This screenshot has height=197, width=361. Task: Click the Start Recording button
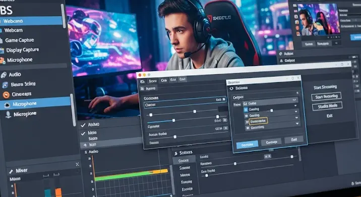pyautogui.click(x=327, y=96)
